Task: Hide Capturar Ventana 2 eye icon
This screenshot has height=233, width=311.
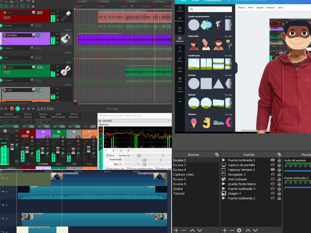Action: point(273,170)
